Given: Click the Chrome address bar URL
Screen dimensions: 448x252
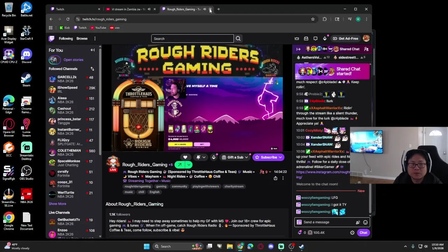Looking at the screenshot, I should pos(104,19).
